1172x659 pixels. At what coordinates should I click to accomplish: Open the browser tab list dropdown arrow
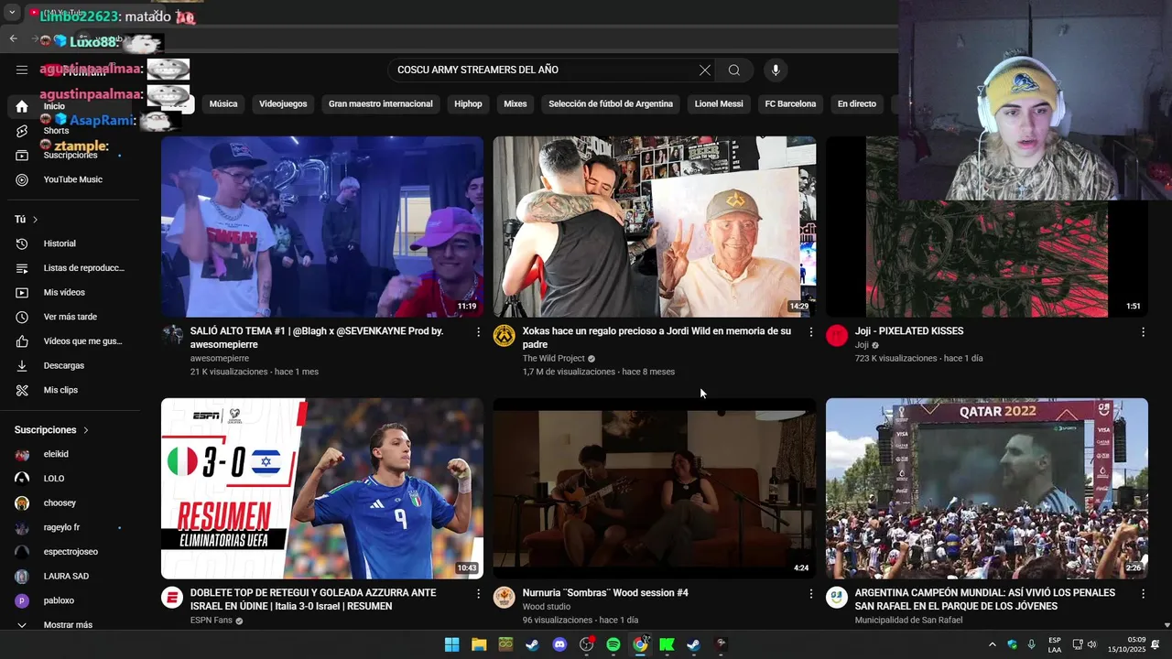12,13
